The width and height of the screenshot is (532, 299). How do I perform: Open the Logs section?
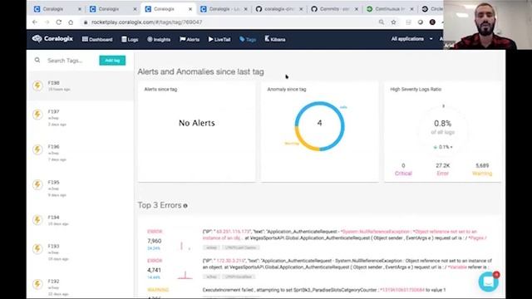130,39
